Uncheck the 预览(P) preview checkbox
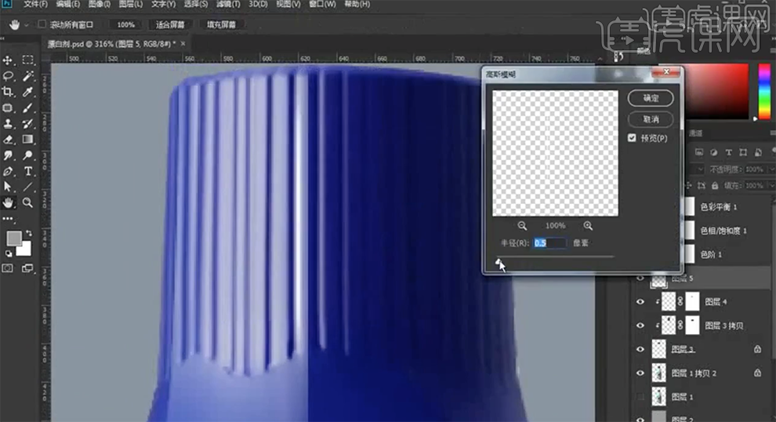This screenshot has width=776, height=422. 633,138
